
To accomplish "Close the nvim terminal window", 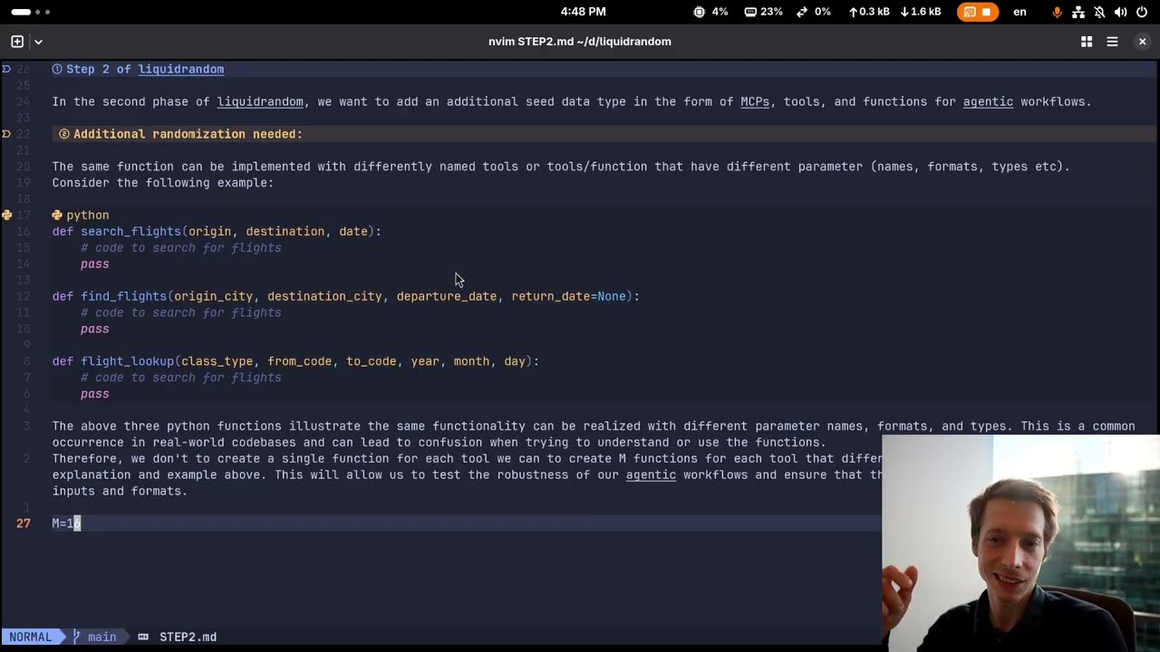I will pyautogui.click(x=1143, y=42).
